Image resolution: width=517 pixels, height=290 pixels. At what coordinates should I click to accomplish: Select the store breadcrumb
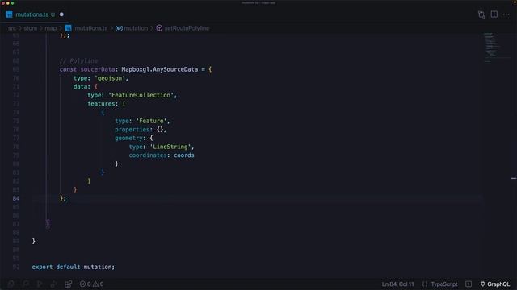point(31,28)
